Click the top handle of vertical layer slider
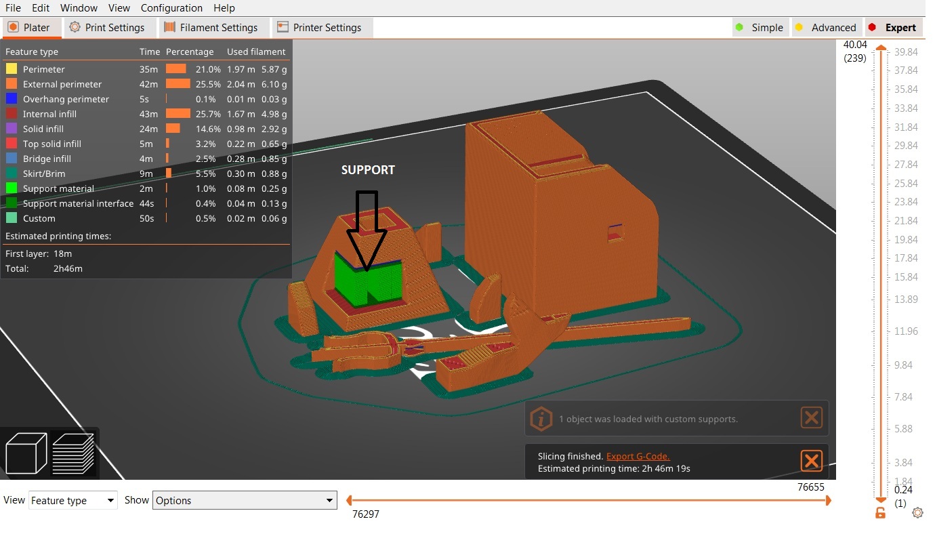 (881, 48)
